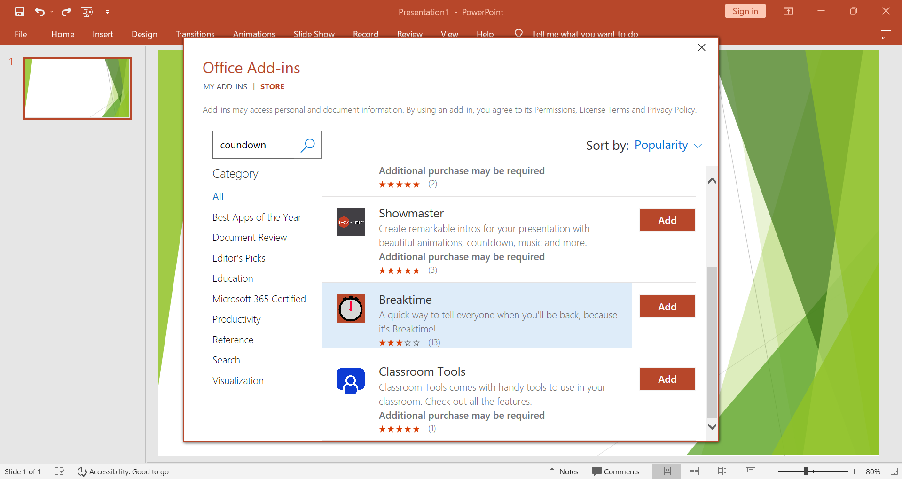Add the Breaktime add-in
Screen dimensions: 902x479
tap(667, 307)
